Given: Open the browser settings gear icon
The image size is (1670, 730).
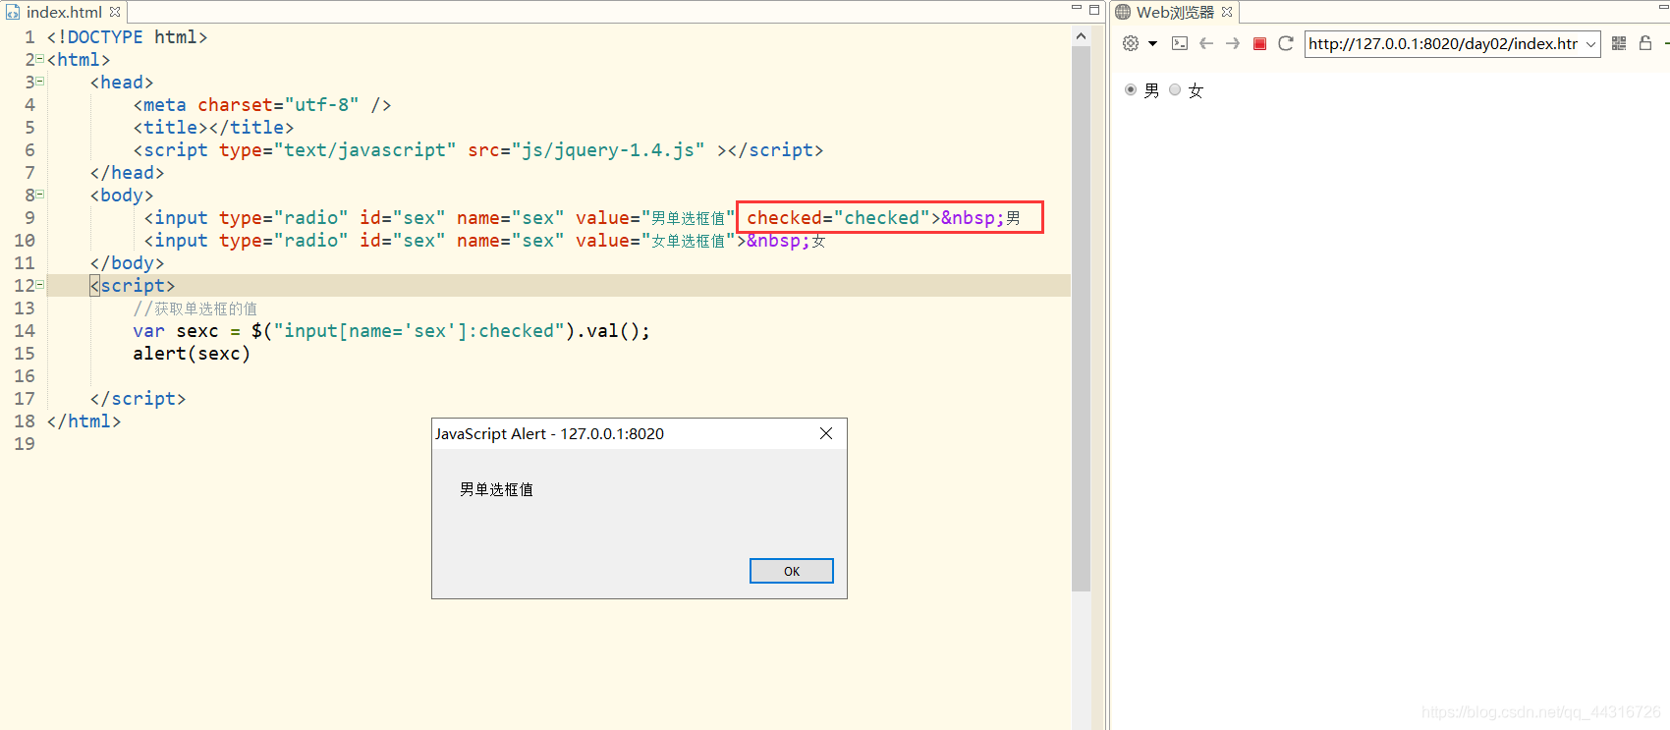Looking at the screenshot, I should pyautogui.click(x=1131, y=43).
